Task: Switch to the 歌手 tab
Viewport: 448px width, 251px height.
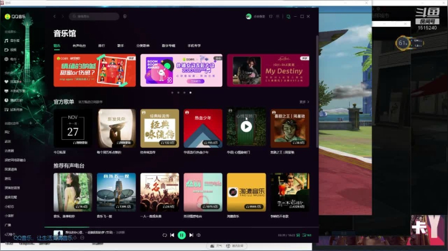Action: (x=121, y=45)
